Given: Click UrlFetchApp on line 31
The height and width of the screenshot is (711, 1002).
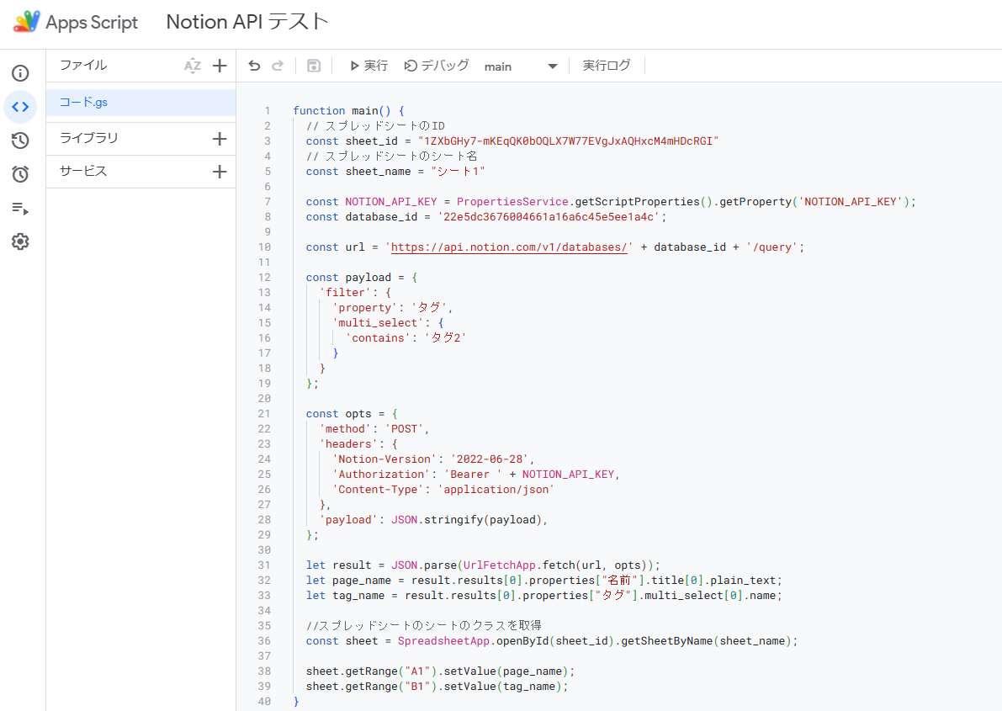Looking at the screenshot, I should tap(500, 565).
